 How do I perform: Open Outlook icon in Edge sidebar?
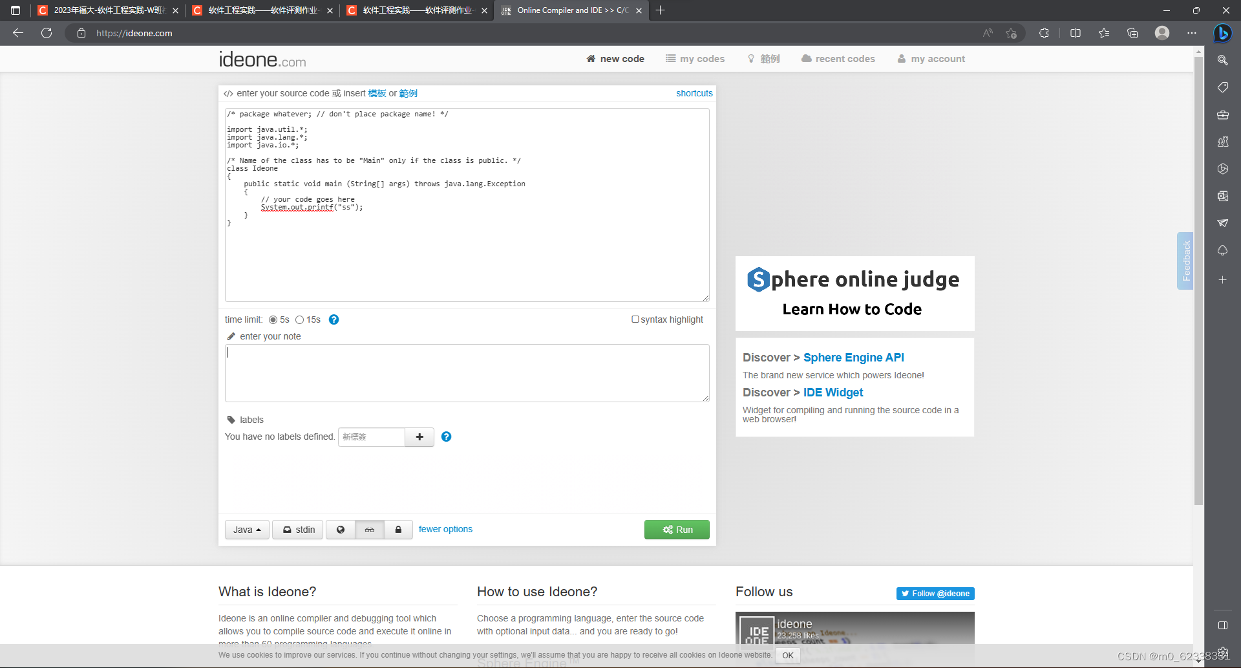point(1222,196)
